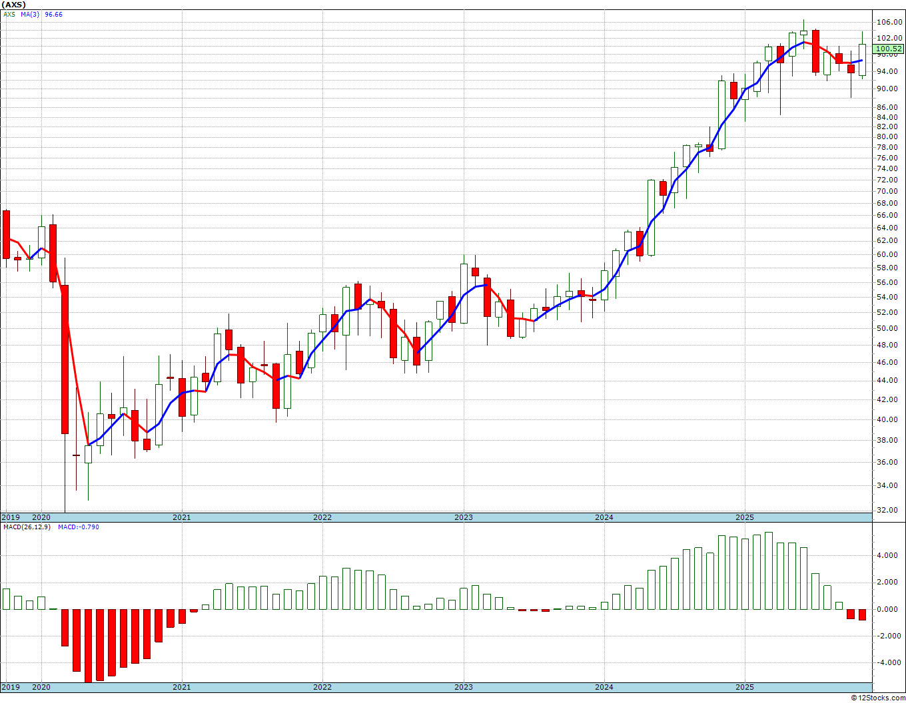Click the 42.00 price axis label
Viewport: 906px width, 703px height.
(889, 399)
